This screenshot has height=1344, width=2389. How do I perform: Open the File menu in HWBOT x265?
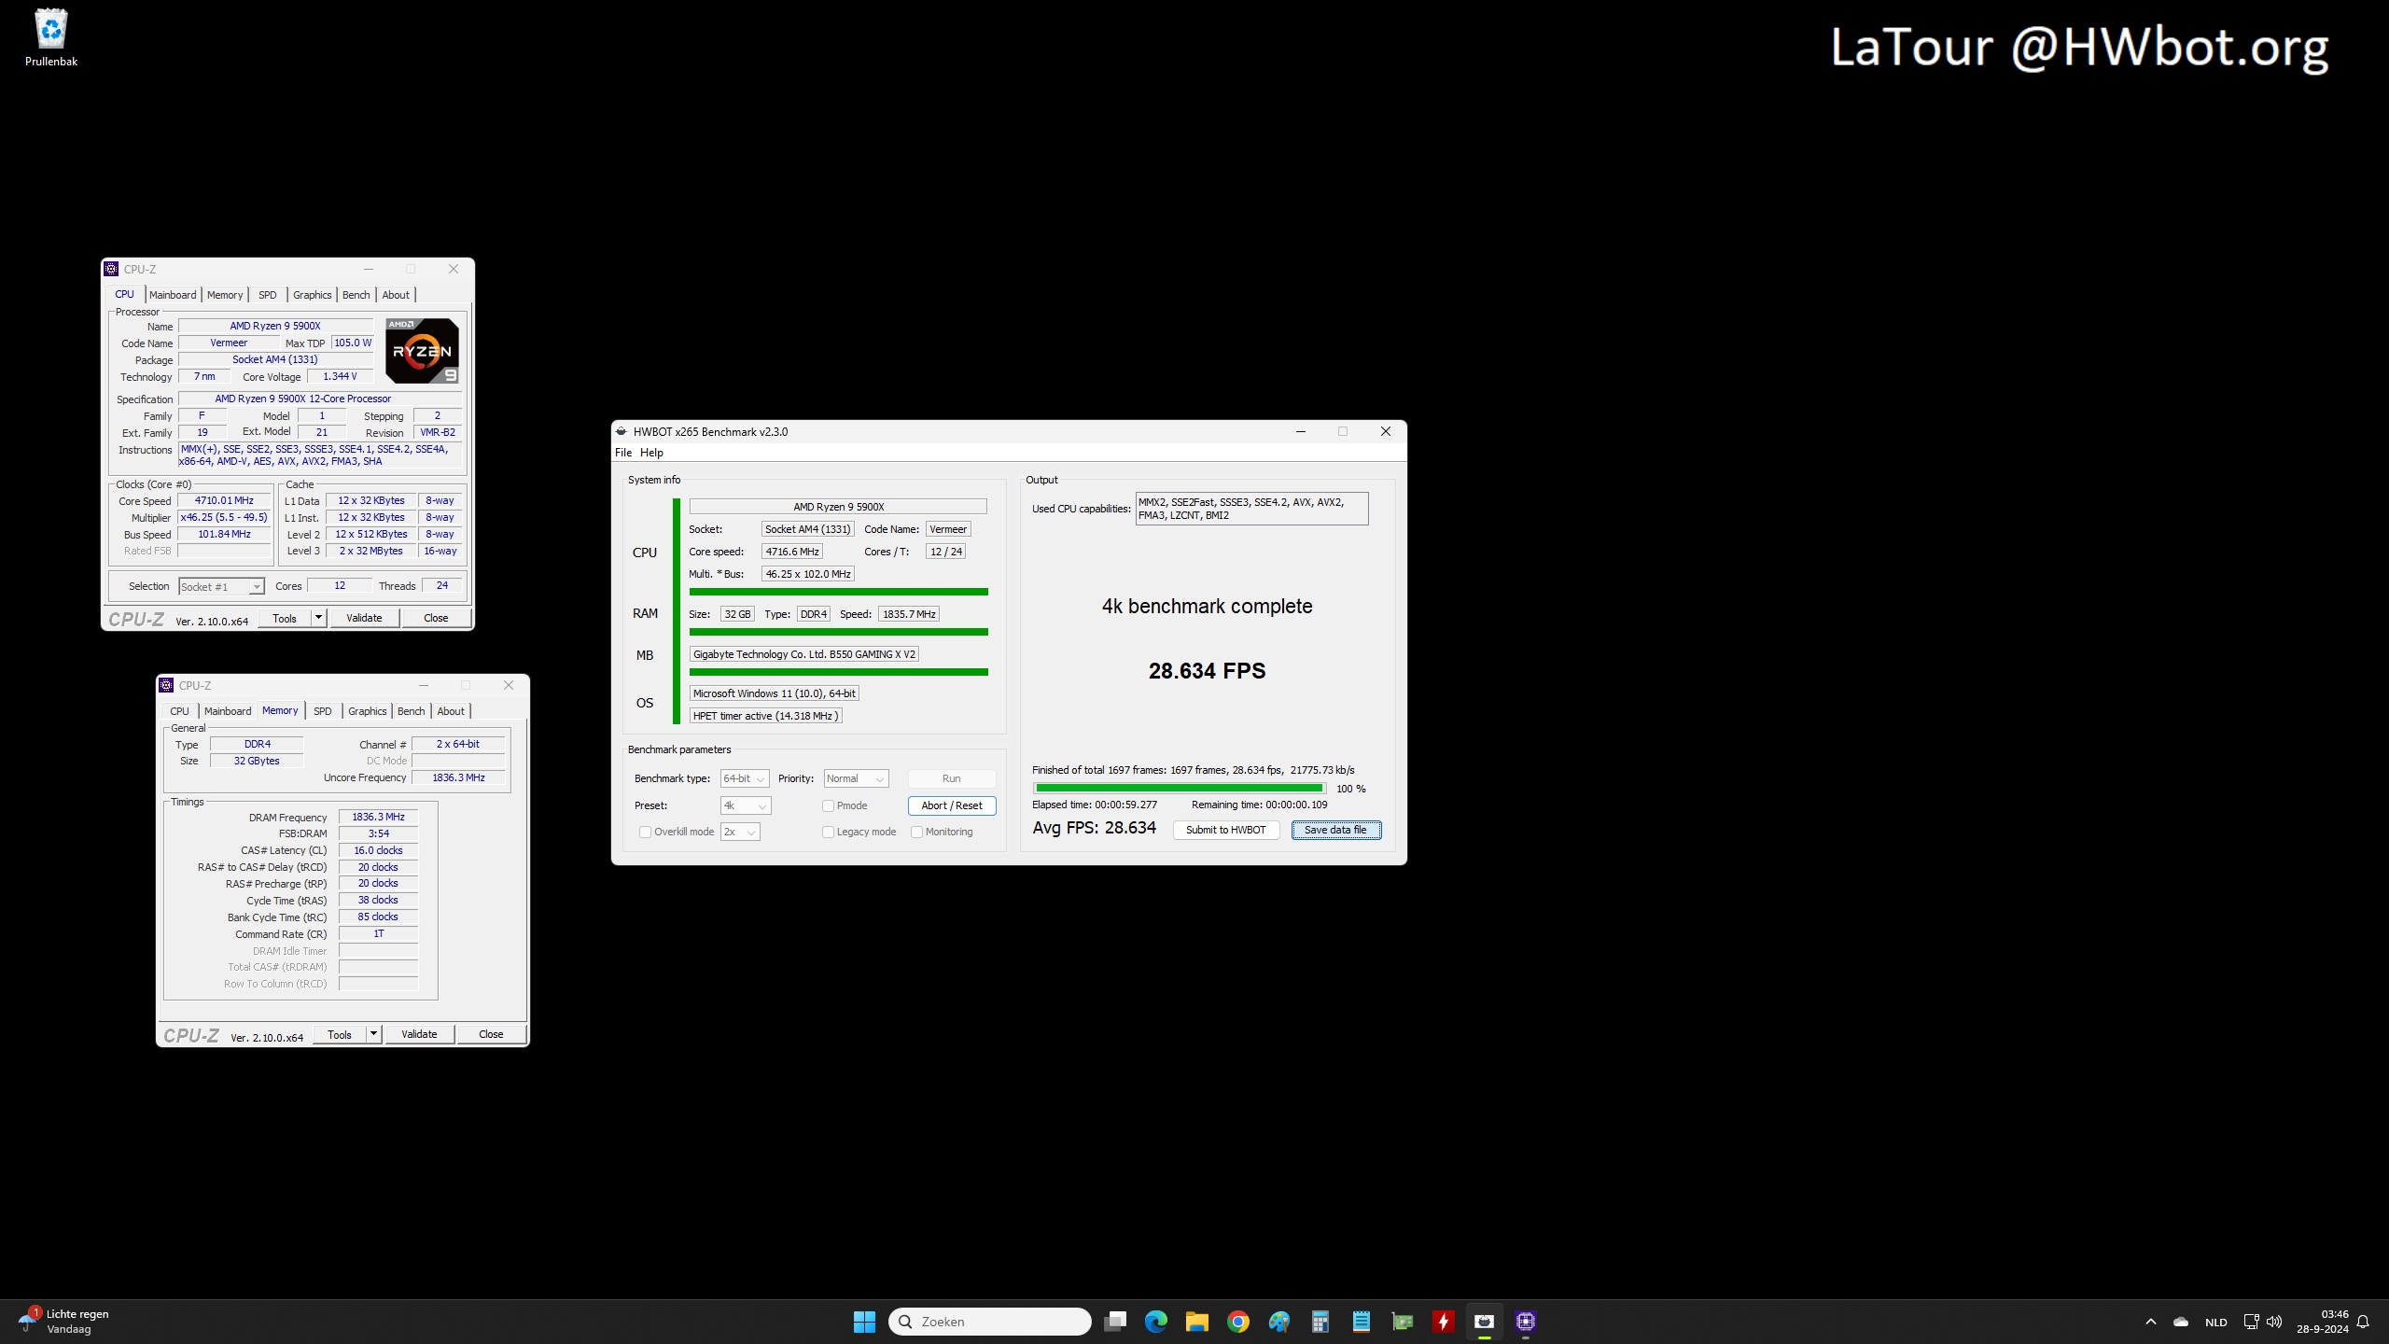pyautogui.click(x=623, y=453)
